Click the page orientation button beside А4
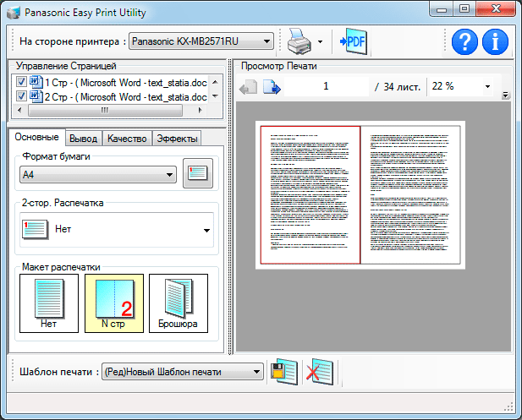 [x=198, y=173]
